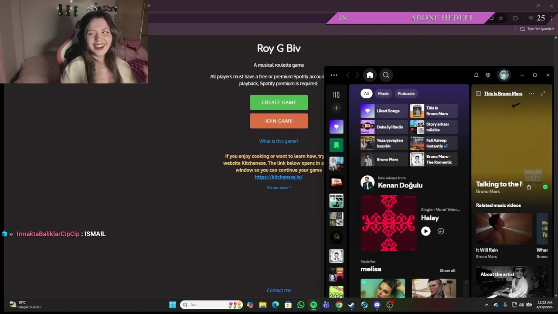Open Microsoft Store in taskbar
Screen dimensions: 558x314
coord(288,305)
